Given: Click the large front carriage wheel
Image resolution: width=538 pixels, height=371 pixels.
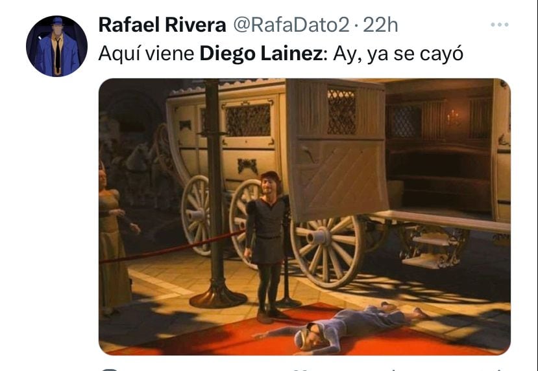Looking at the screenshot, I should (326, 252).
